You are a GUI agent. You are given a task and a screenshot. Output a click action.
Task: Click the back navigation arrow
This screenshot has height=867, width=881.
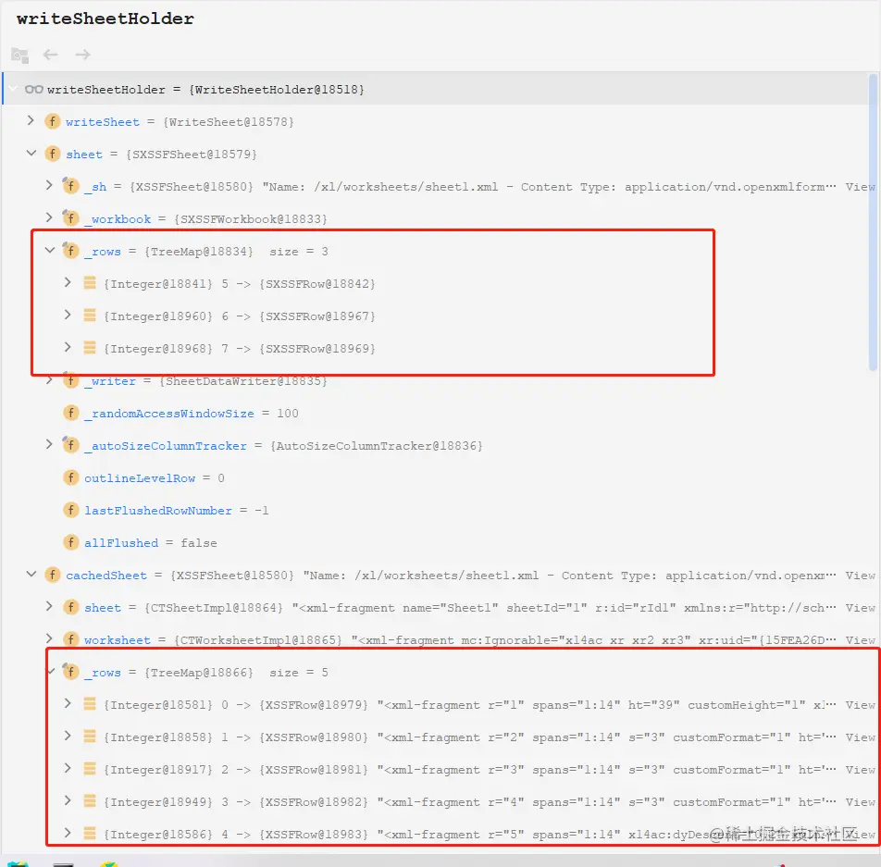click(50, 55)
